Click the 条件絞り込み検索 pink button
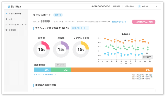Image resolution: width=166 pixels, height=97 pixels. [144, 22]
